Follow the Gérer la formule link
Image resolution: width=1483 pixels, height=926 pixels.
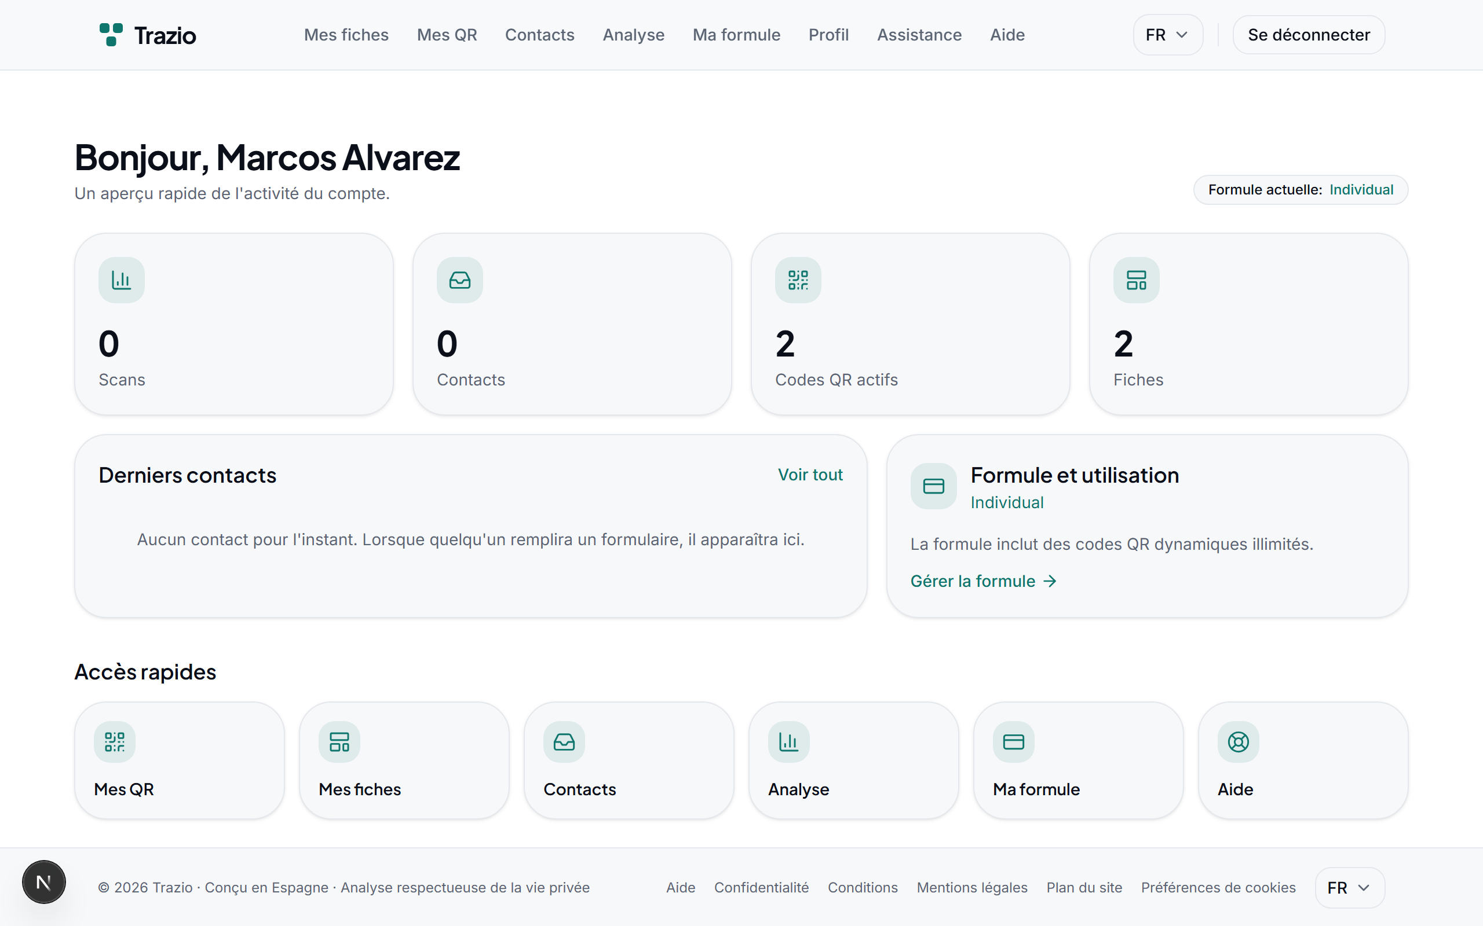(x=984, y=581)
